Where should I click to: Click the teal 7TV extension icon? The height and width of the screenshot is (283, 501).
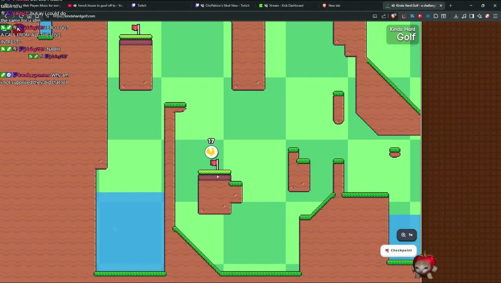[x=412, y=16]
